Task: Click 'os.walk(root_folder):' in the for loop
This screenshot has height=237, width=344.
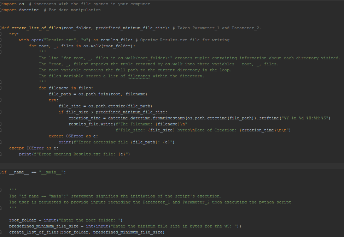Action: click(109, 46)
